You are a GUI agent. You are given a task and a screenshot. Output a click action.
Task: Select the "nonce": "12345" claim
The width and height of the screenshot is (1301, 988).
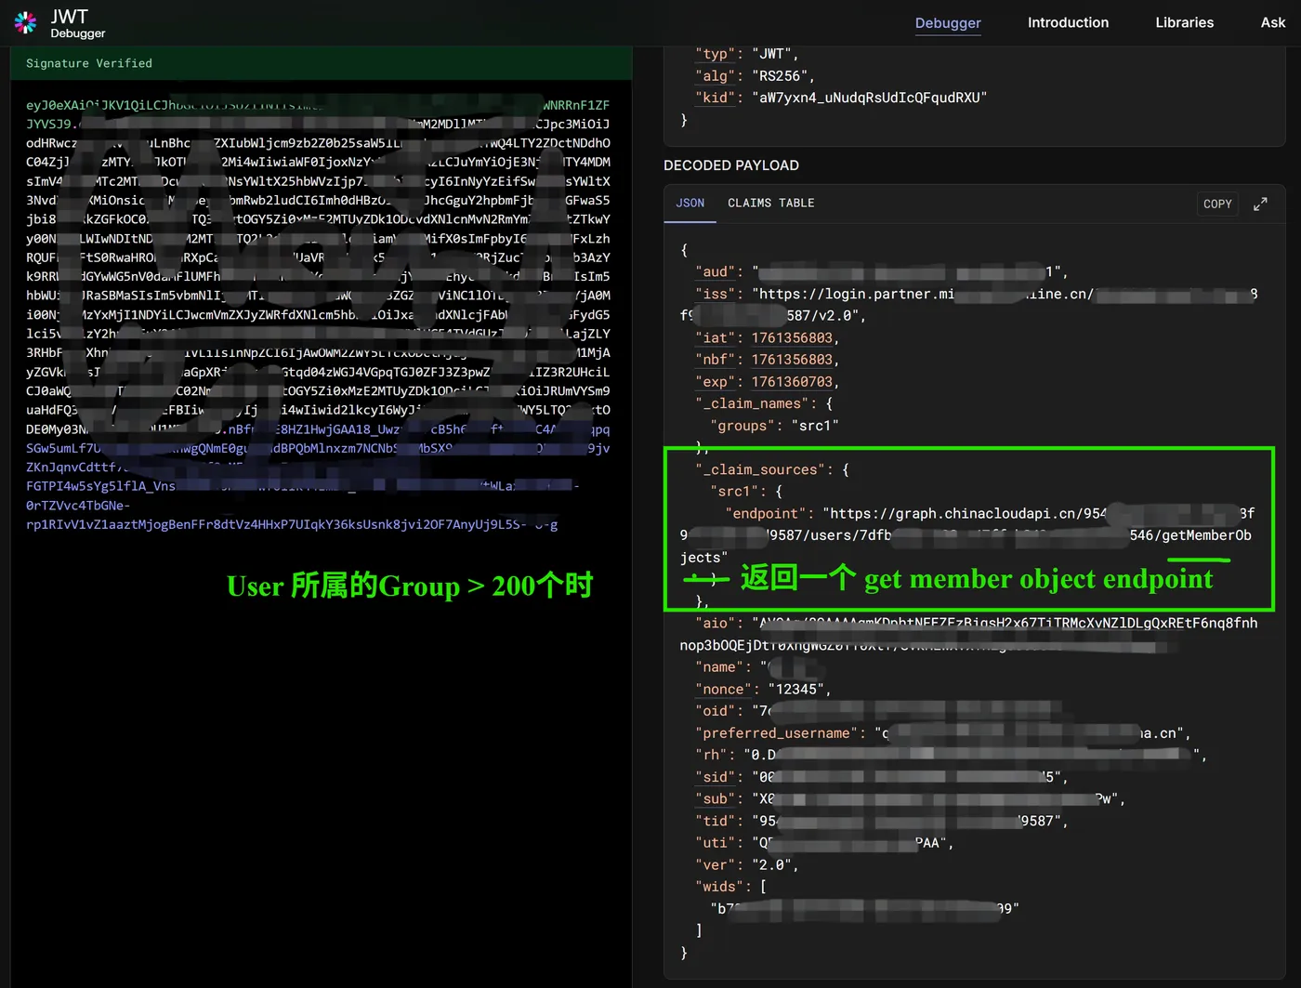(x=763, y=690)
